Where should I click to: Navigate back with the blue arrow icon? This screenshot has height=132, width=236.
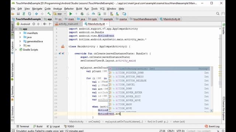37,14
